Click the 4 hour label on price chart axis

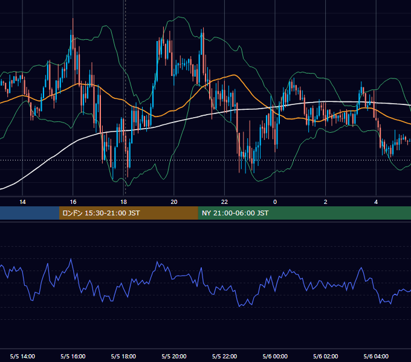[376, 202]
